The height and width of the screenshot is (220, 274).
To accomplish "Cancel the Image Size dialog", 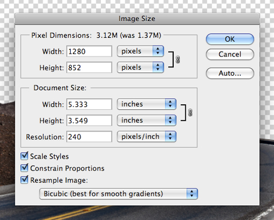I will click(230, 54).
